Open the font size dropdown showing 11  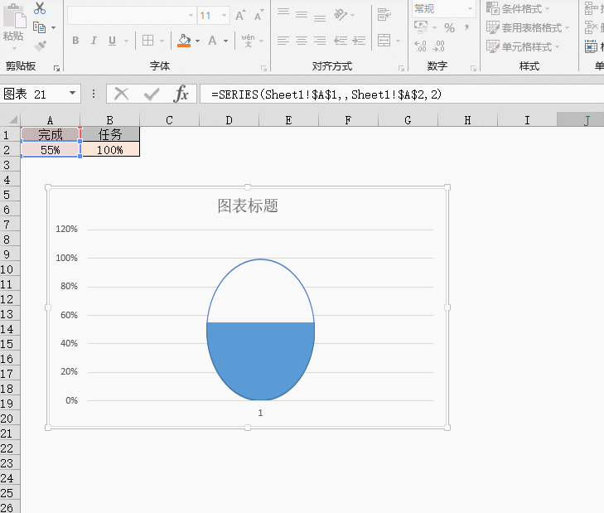pyautogui.click(x=224, y=16)
